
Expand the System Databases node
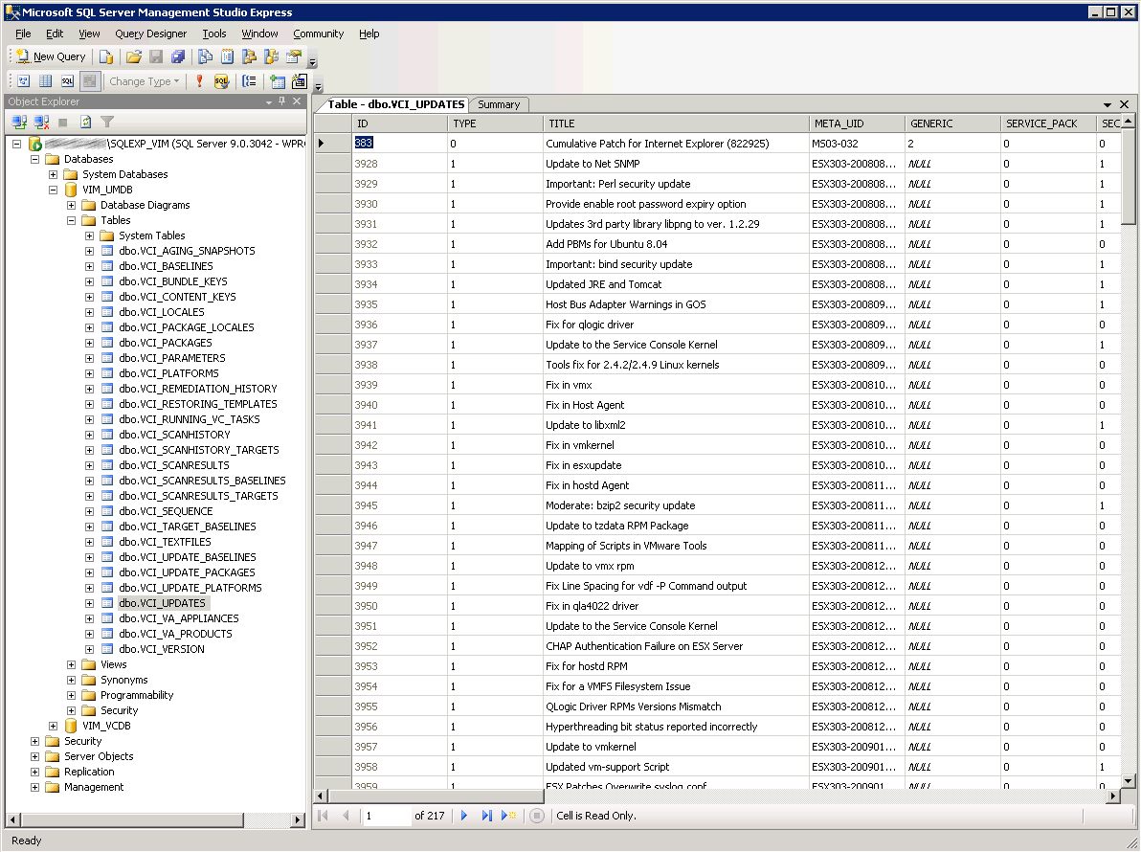[x=53, y=174]
